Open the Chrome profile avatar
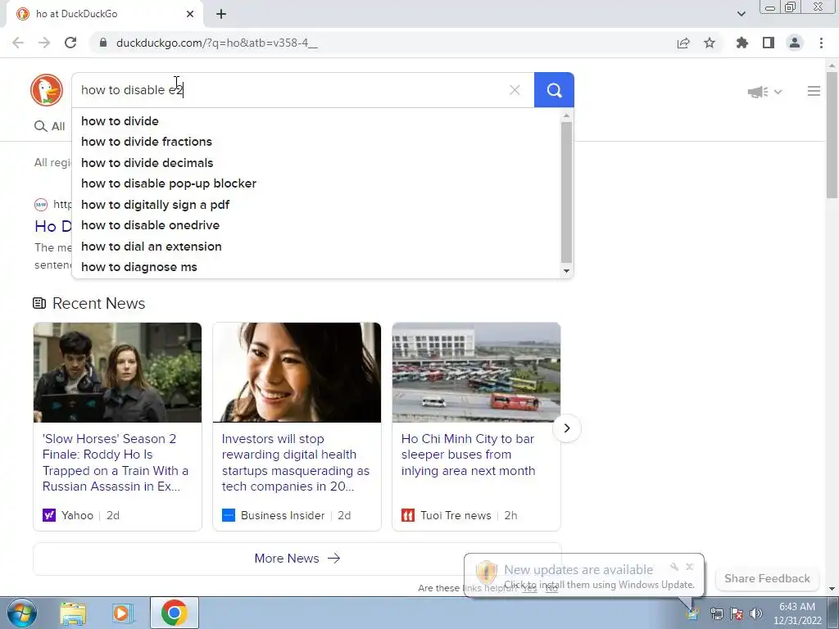The width and height of the screenshot is (839, 629). coord(795,43)
